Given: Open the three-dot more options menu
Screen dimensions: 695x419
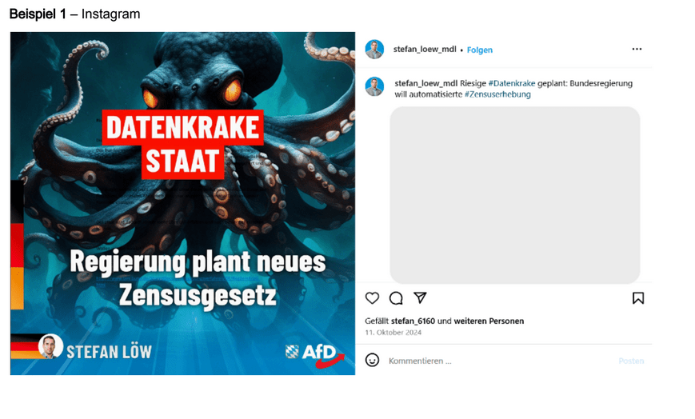Looking at the screenshot, I should pos(637,49).
